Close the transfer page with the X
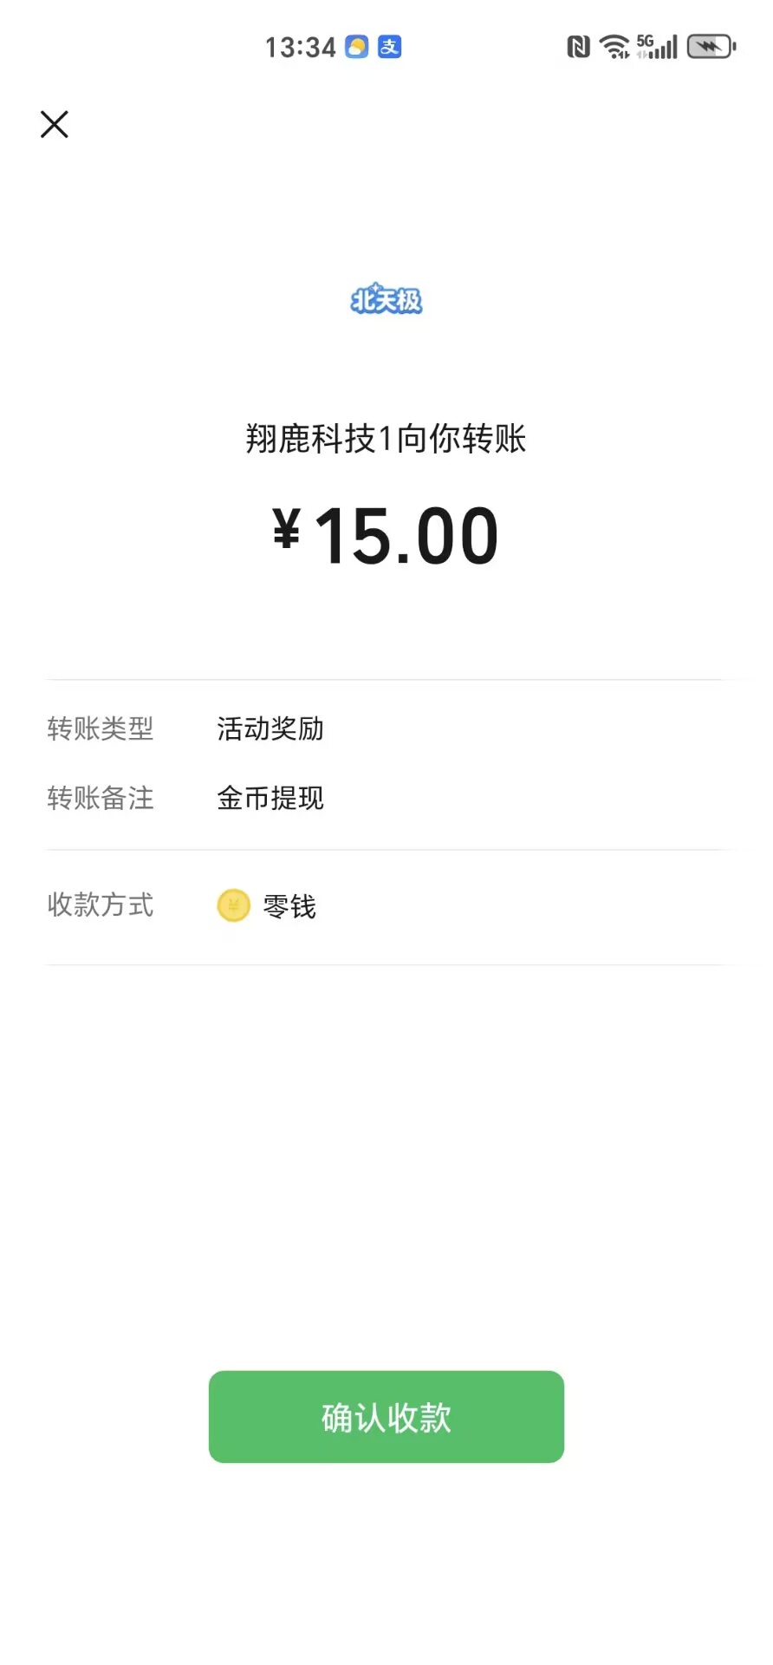The image size is (773, 1665). 54,124
